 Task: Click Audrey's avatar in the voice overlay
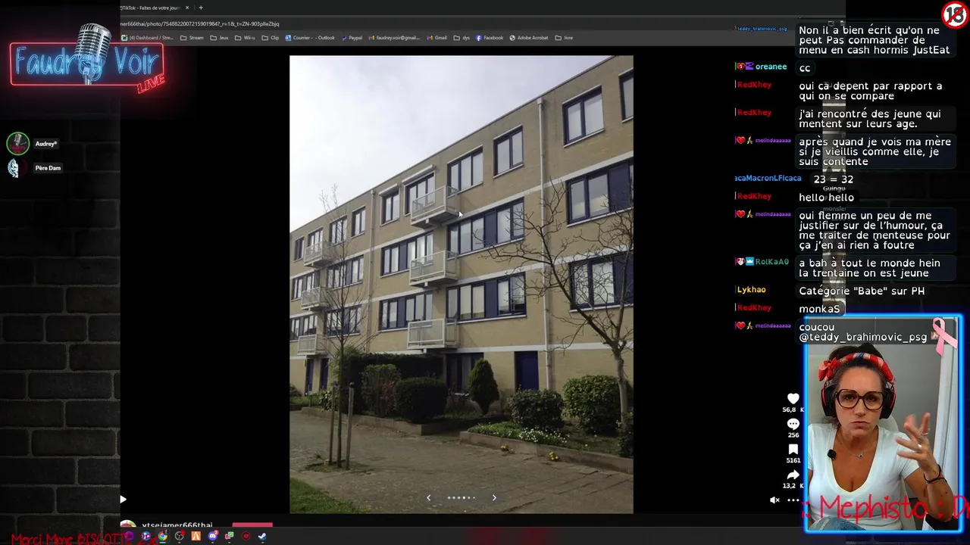pyautogui.click(x=17, y=143)
